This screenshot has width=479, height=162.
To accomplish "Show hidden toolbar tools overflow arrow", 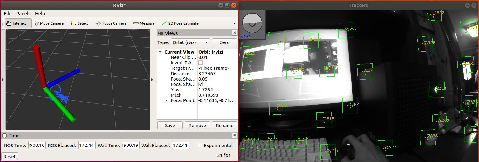I will tap(235, 23).
